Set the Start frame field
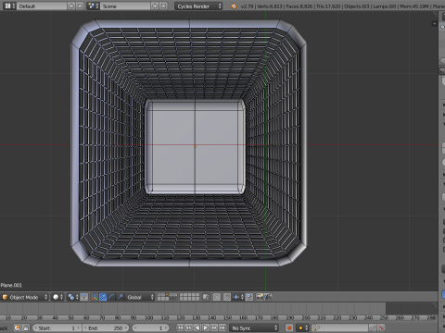The height and width of the screenshot is (333, 445). coord(57,328)
